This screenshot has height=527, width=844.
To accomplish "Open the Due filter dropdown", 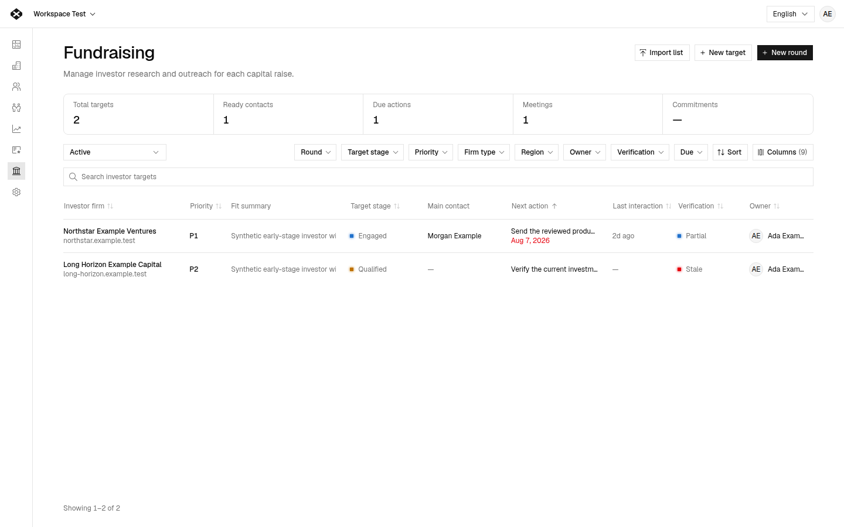I will tap(691, 152).
